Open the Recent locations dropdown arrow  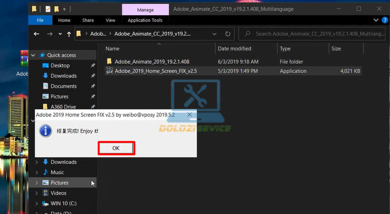[59, 34]
